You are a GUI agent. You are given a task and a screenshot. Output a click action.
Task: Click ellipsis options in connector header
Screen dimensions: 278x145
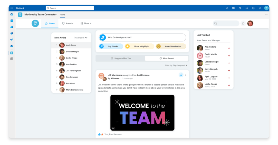pos(266,15)
